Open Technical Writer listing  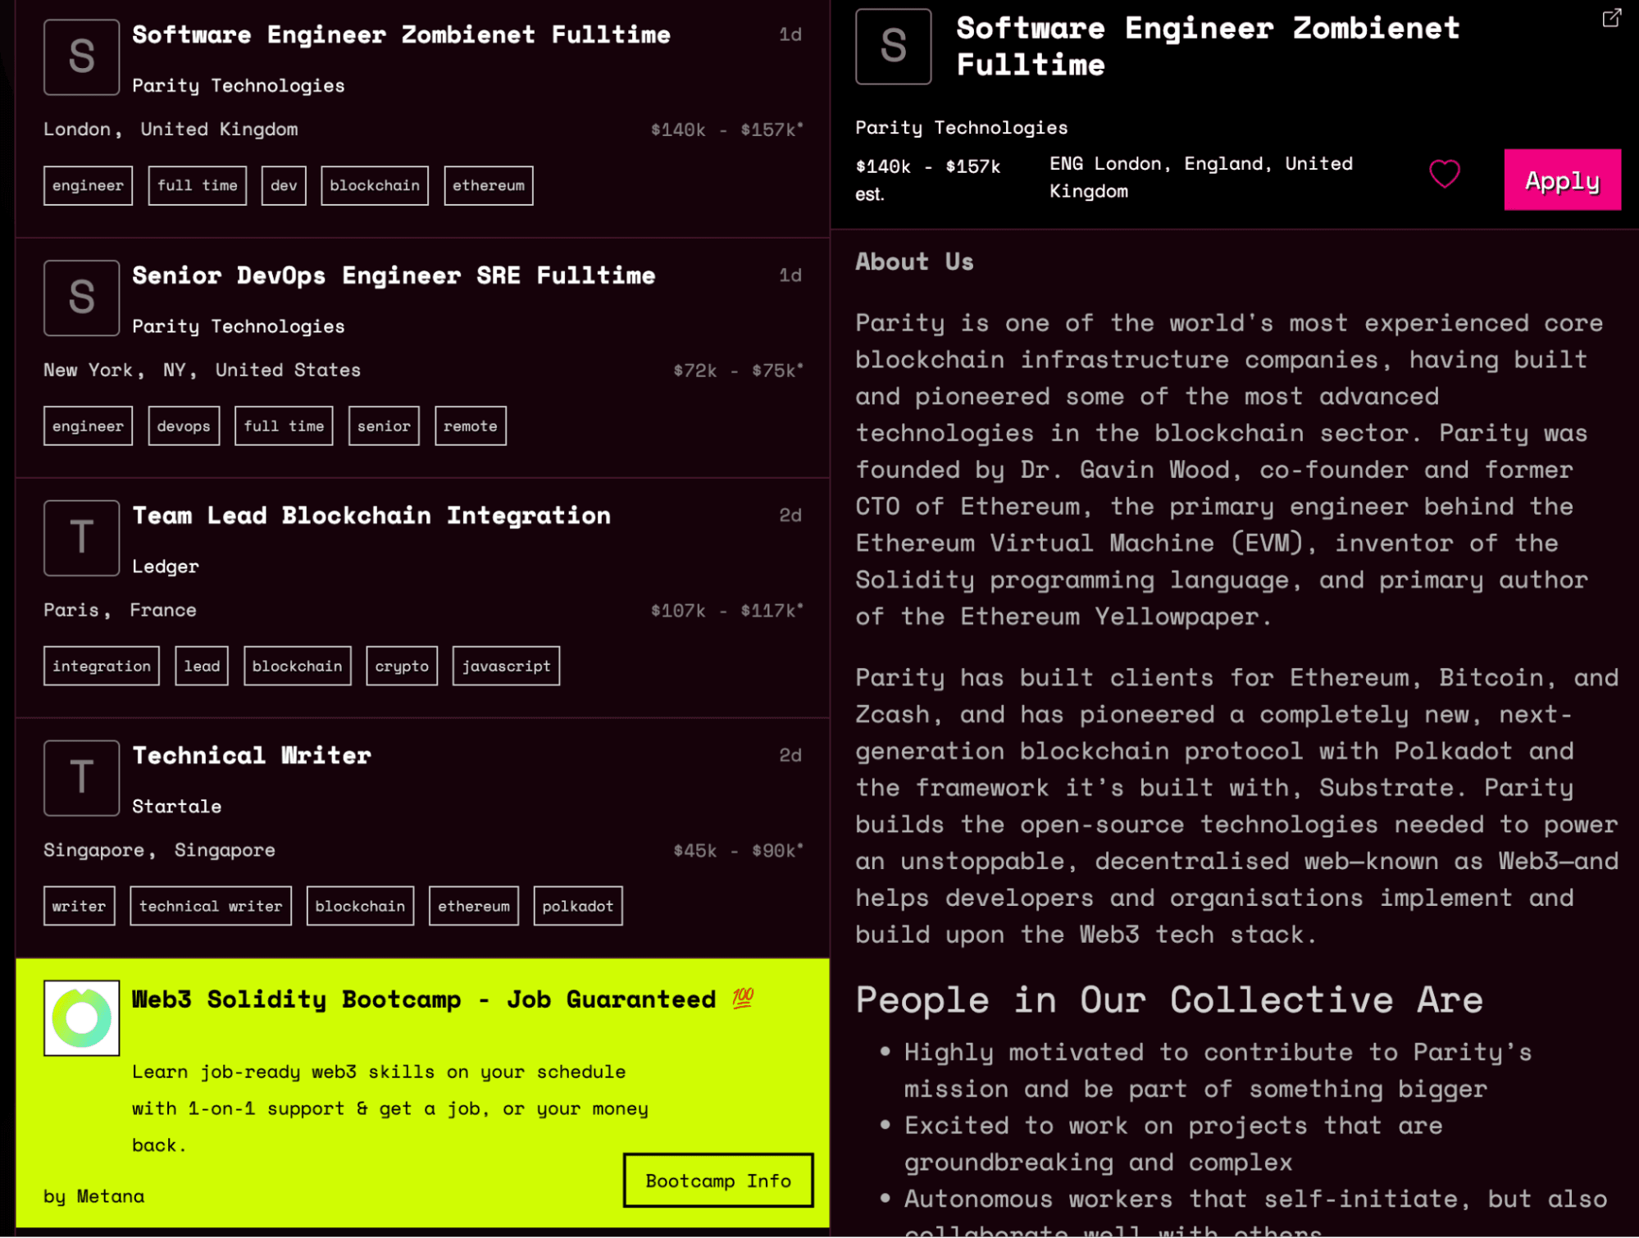[x=252, y=756]
